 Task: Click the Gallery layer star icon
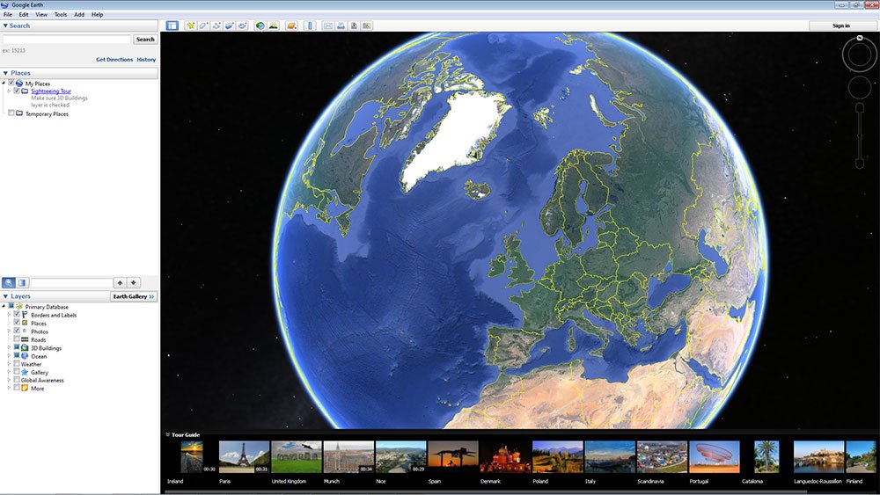click(25, 372)
